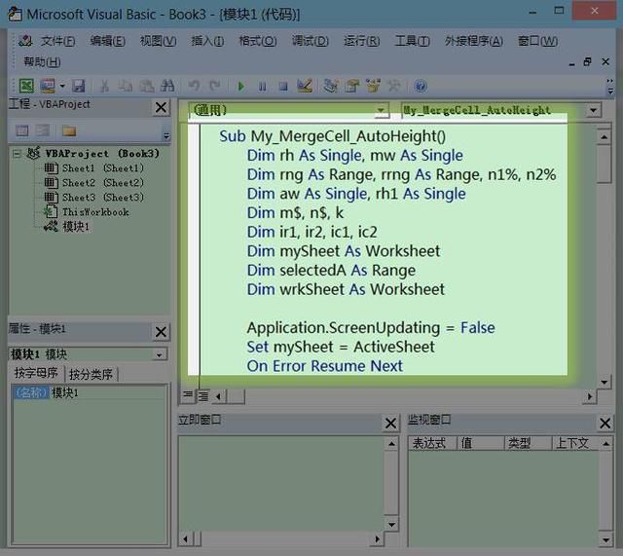
Task: Select VBAProject (Book3) in project tree
Action: coord(102,154)
